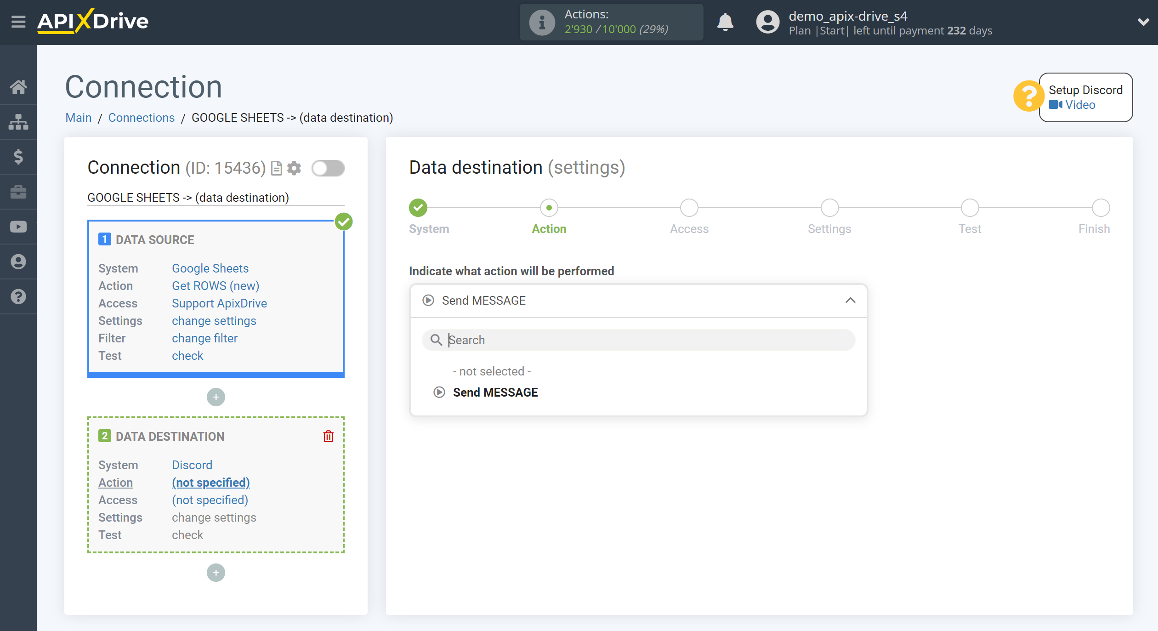Click the hamburger menu icon top-left
1158x631 pixels.
17,20
